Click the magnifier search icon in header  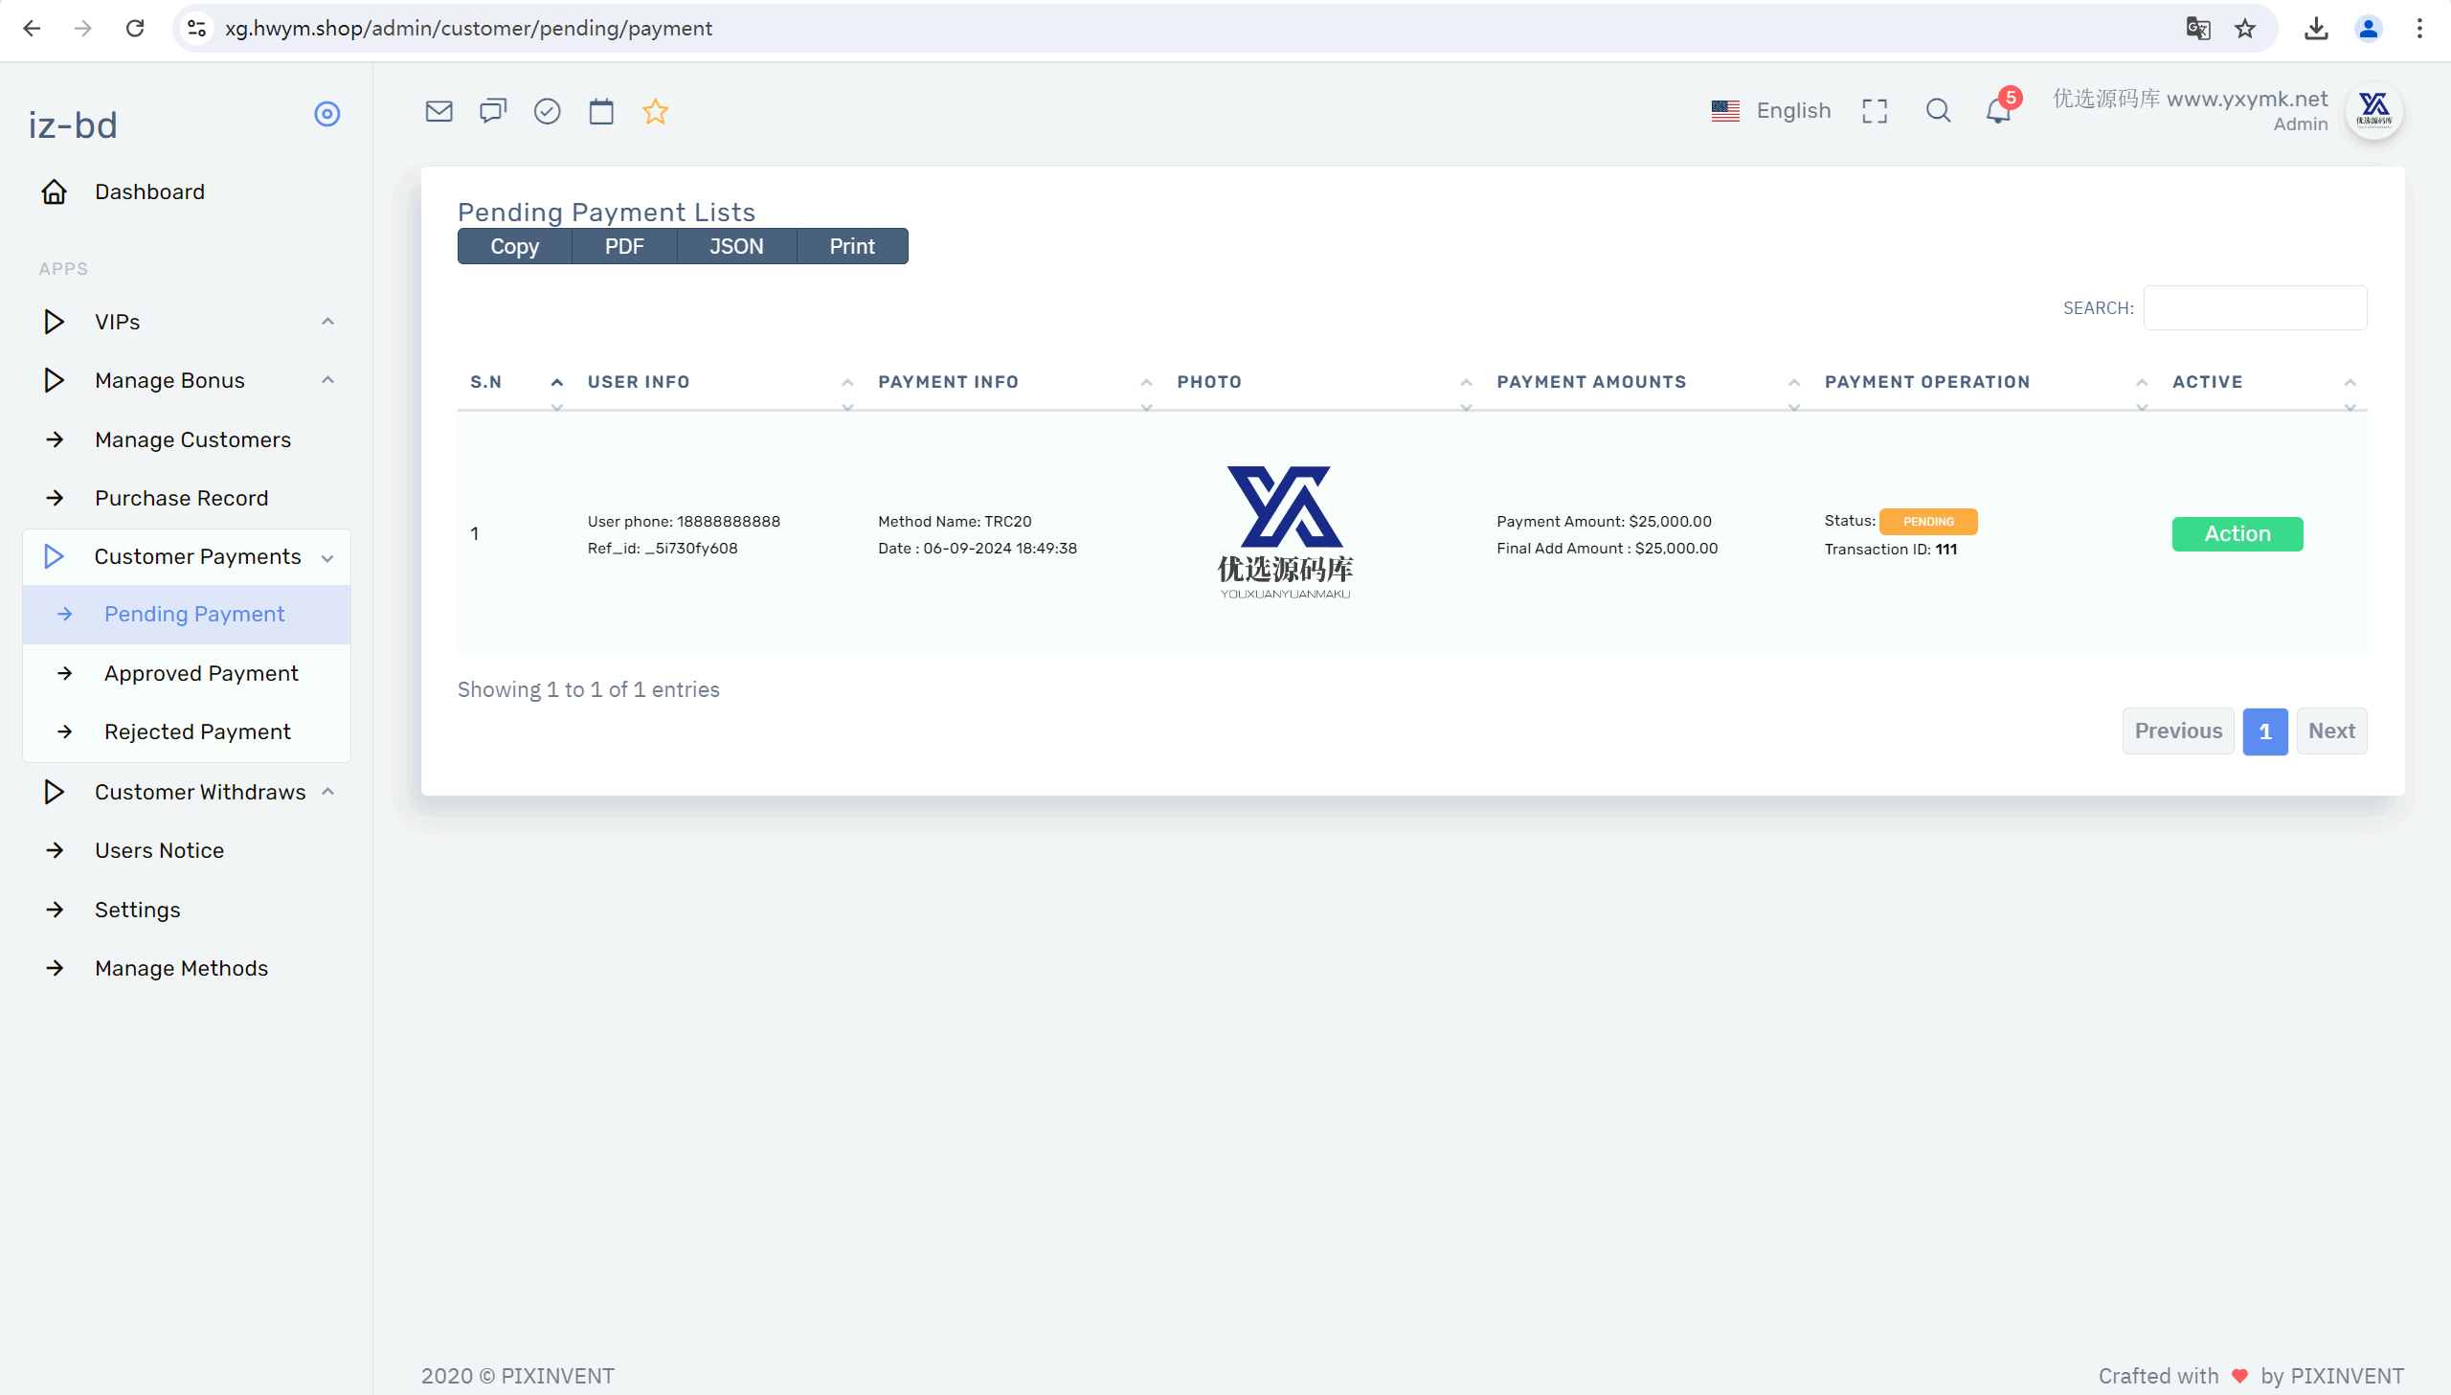tap(1938, 111)
